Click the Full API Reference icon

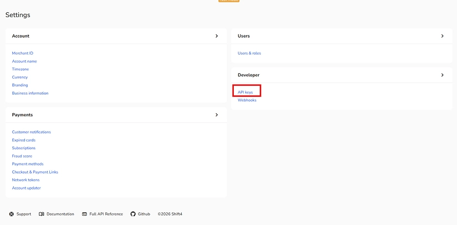click(85, 214)
